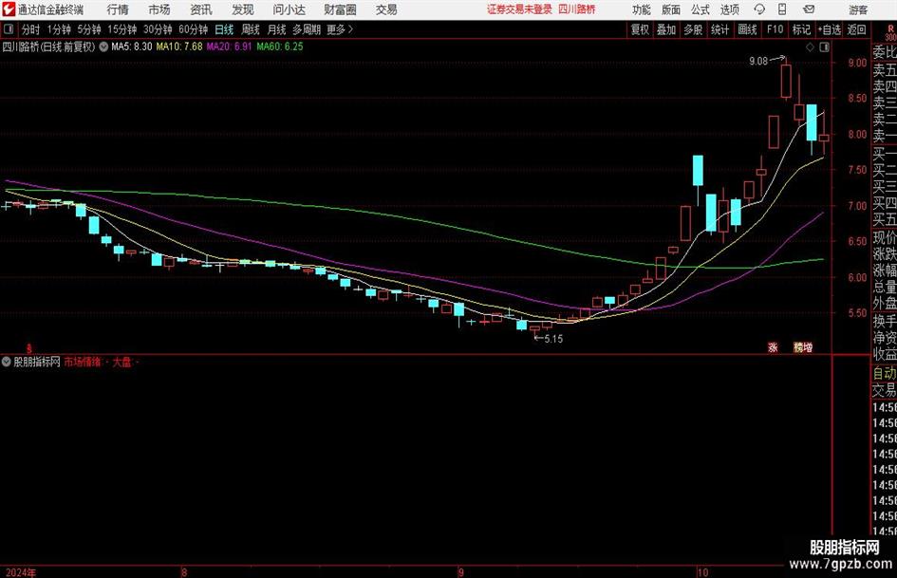This screenshot has height=578, width=897.
Task: Open the 版面 menu
Action: click(x=671, y=9)
